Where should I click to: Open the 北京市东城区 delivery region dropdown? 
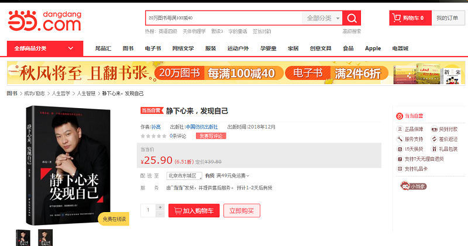(x=184, y=175)
